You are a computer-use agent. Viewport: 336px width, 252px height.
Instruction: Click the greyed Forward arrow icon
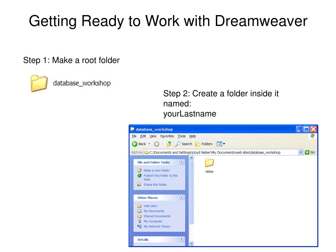click(157, 144)
